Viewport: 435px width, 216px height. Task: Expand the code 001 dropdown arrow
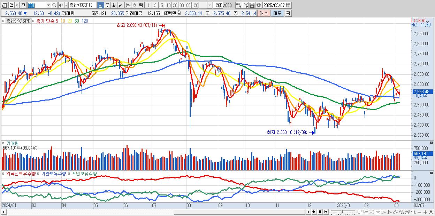(x=48, y=5)
